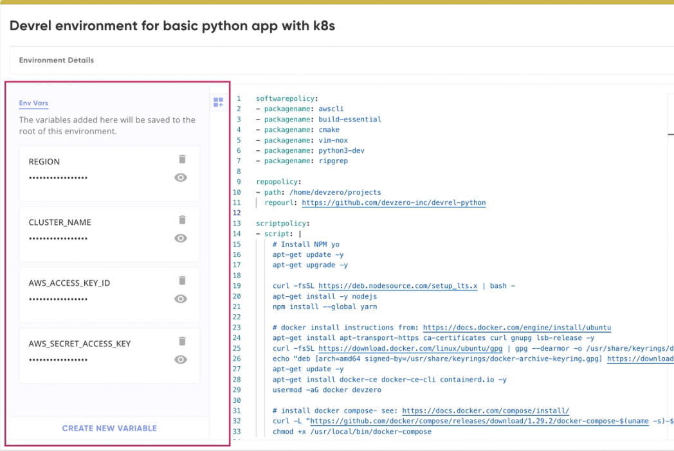Viewport: 674px width, 451px height.
Task: Reveal the REGION variable value
Action: click(x=181, y=178)
